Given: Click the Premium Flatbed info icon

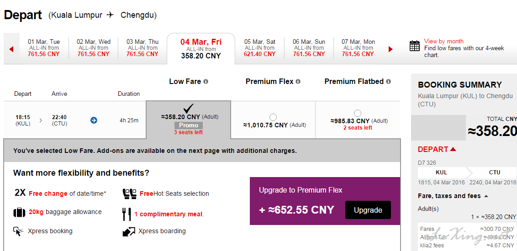Looking at the screenshot, I should (x=388, y=82).
